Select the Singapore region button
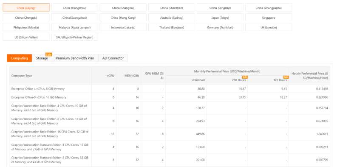 click(269, 18)
